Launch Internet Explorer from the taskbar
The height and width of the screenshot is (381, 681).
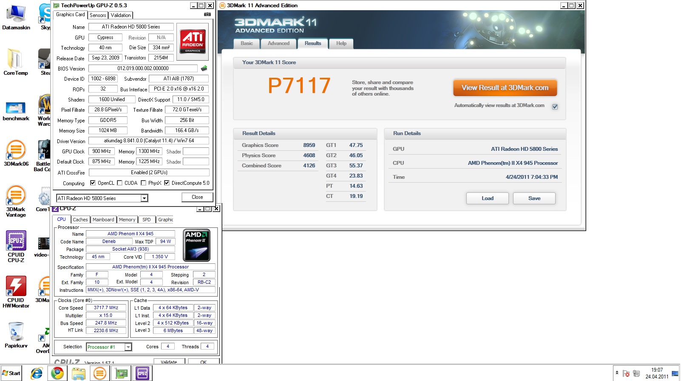37,373
